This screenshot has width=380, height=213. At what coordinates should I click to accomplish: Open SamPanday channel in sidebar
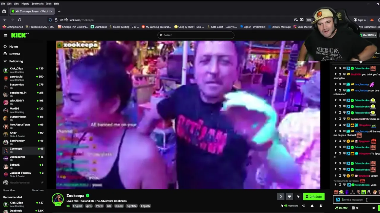tap(23, 142)
